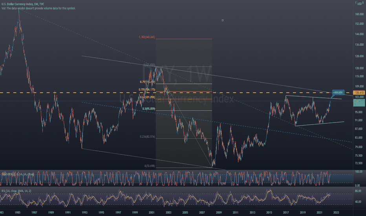The height and width of the screenshot is (216, 366).
Task: Click the 115.000 price axis value
Action: click(x=359, y=76)
